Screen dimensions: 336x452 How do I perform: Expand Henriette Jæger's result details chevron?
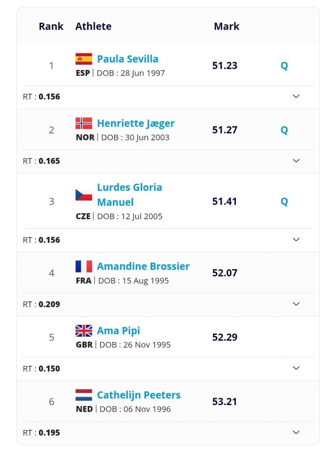coord(296,161)
